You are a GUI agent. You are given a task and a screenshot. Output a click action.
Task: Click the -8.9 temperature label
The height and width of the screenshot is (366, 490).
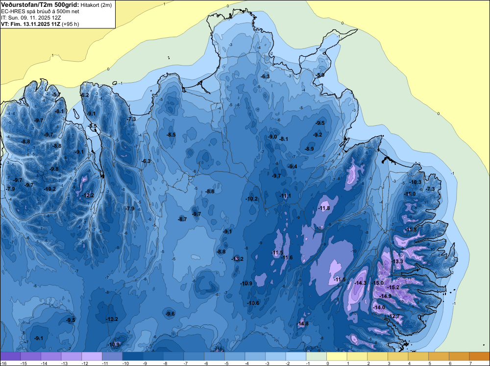pyautogui.click(x=309, y=149)
